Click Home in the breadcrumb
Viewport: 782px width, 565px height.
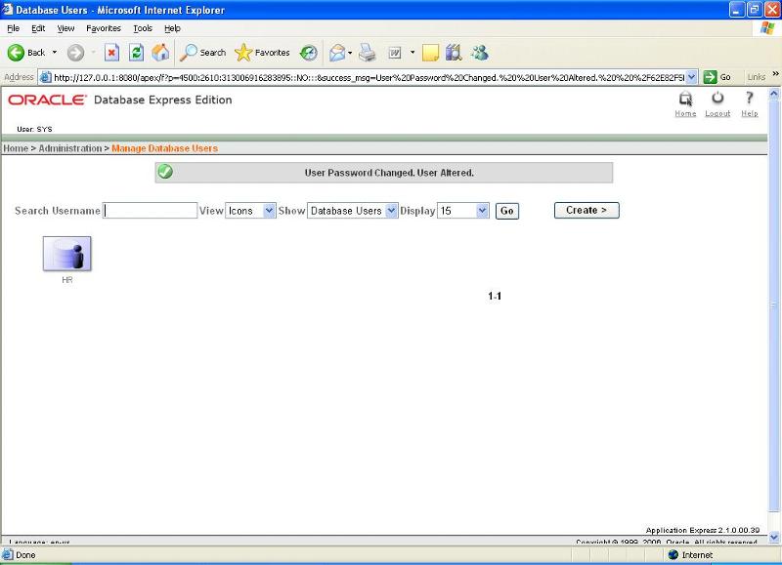(x=16, y=148)
